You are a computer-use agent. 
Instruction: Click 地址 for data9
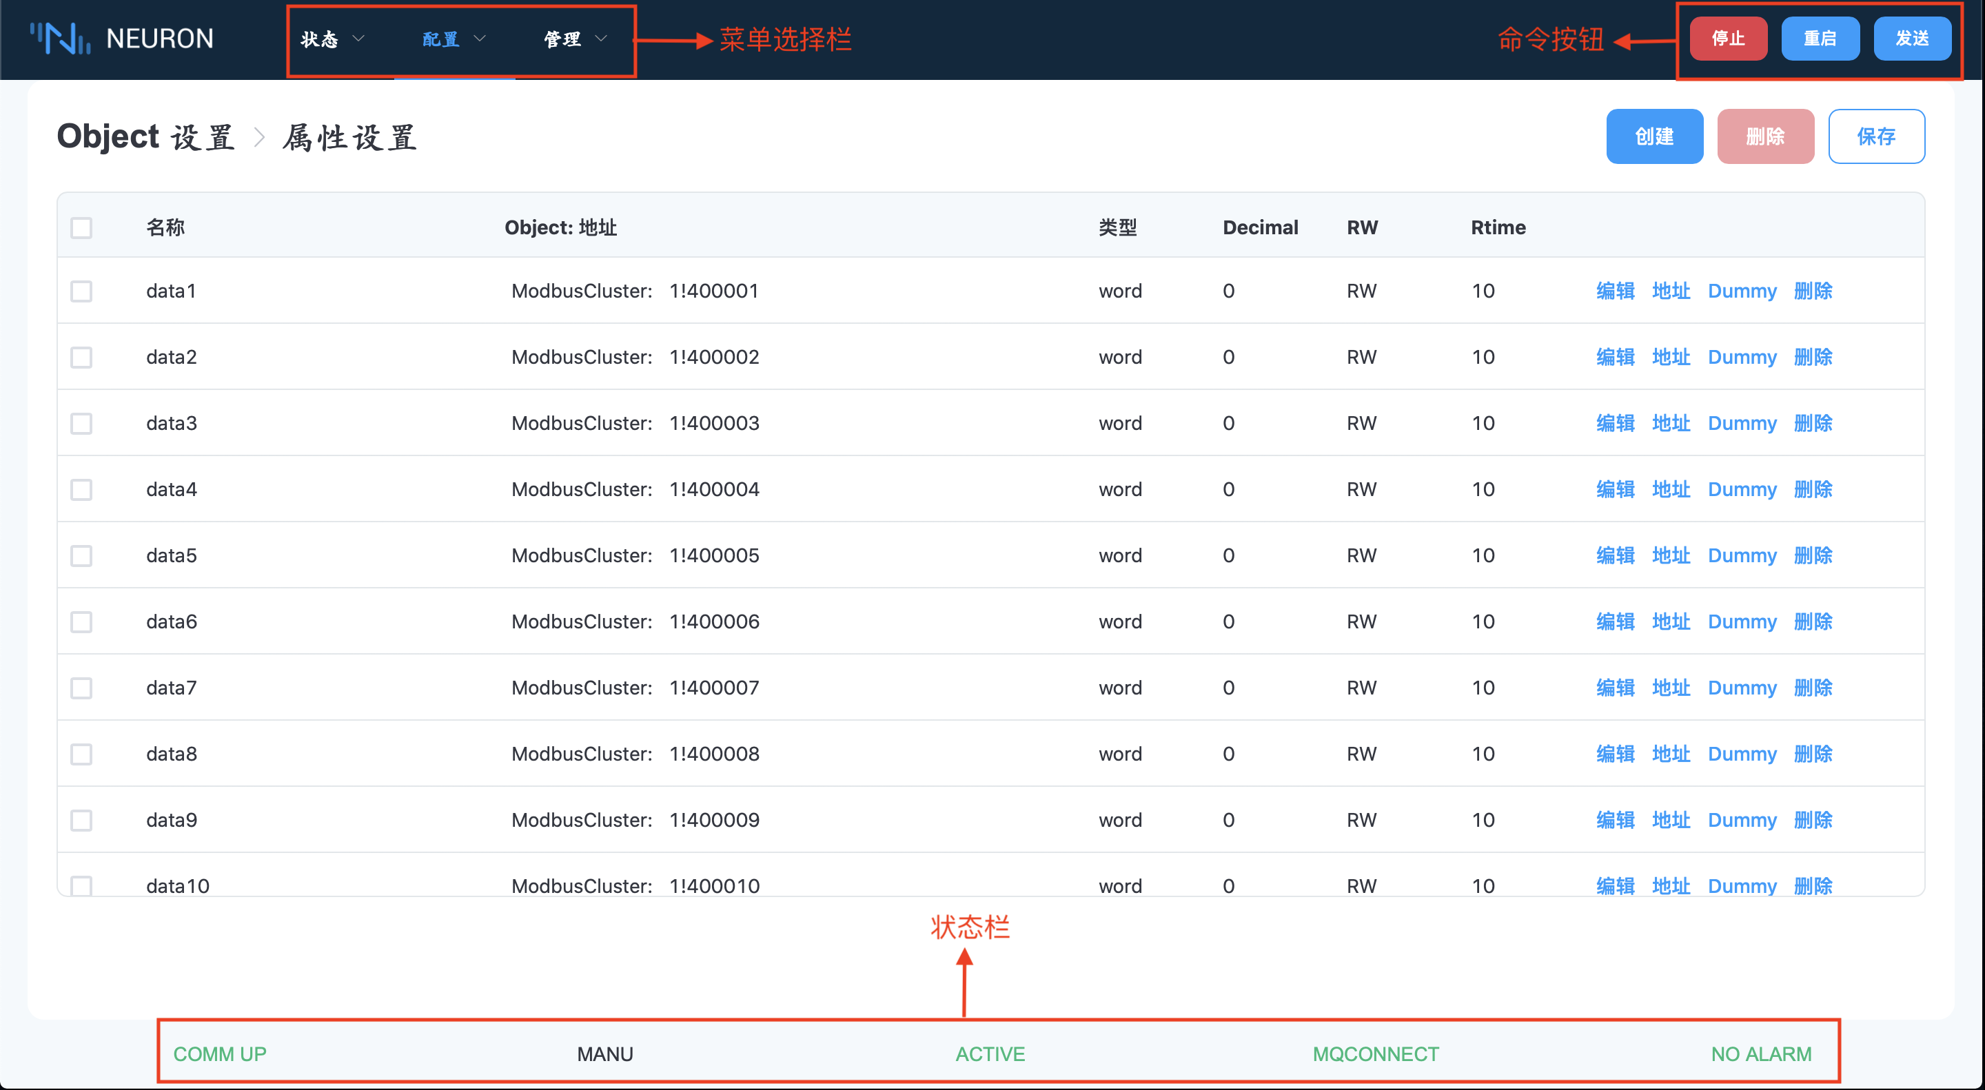click(1671, 821)
